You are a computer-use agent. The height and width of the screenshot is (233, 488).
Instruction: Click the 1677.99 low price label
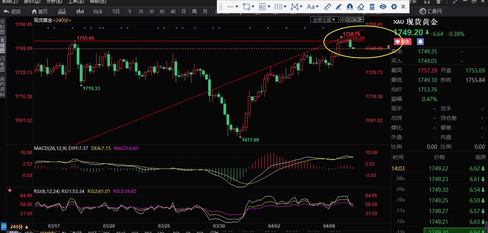(250, 140)
